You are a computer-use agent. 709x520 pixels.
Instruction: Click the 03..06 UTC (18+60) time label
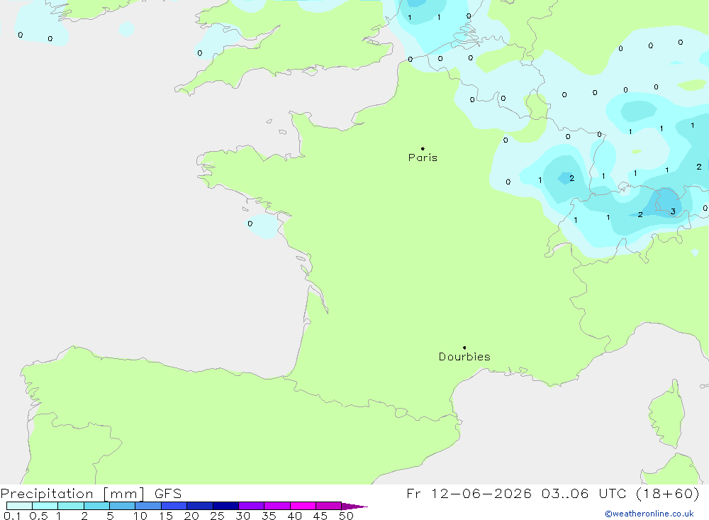coord(620,493)
